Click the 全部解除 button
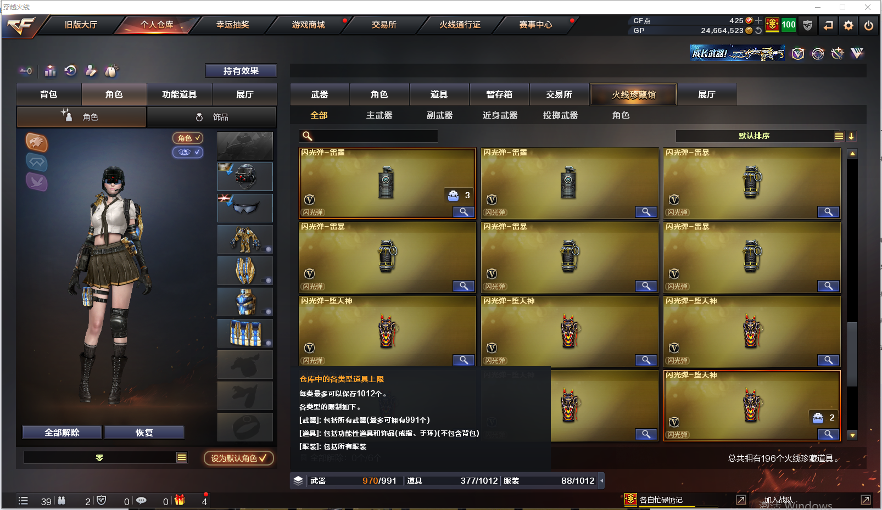Screen dimensions: 882x510 pos(62,433)
